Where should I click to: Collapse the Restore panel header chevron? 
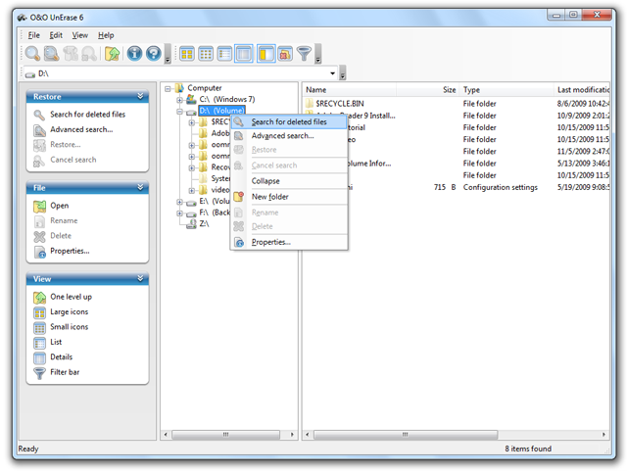[x=140, y=96]
